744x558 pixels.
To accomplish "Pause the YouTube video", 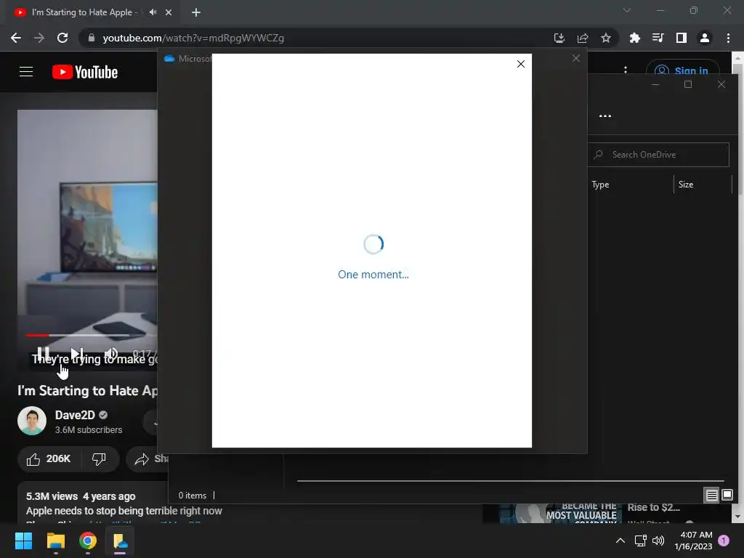I will tap(43, 354).
